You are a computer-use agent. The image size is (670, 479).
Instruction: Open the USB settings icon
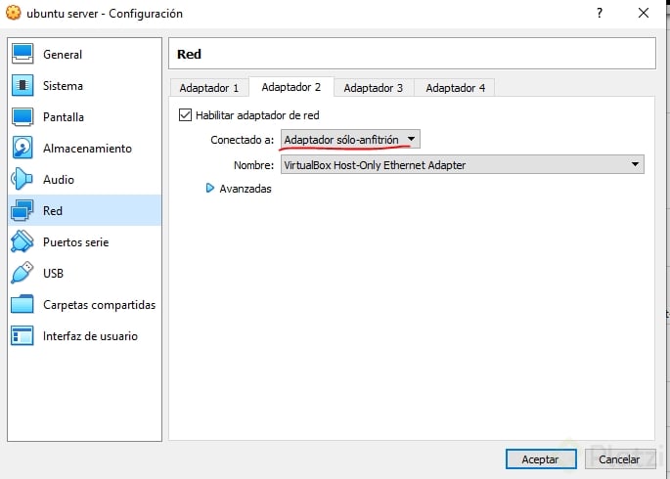[22, 274]
